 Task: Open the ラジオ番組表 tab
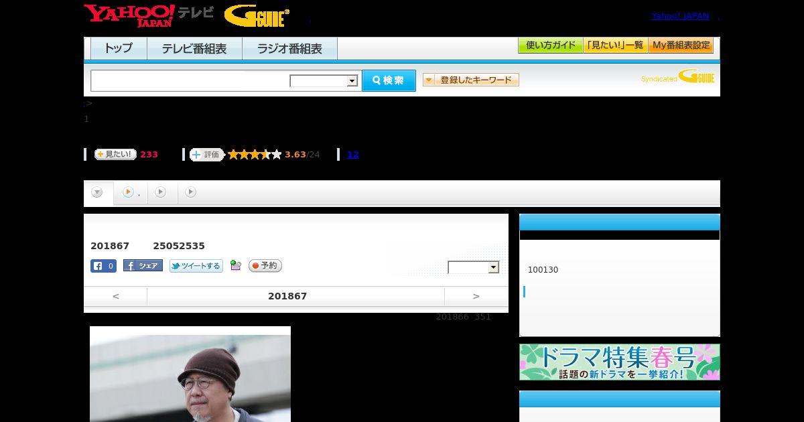289,49
